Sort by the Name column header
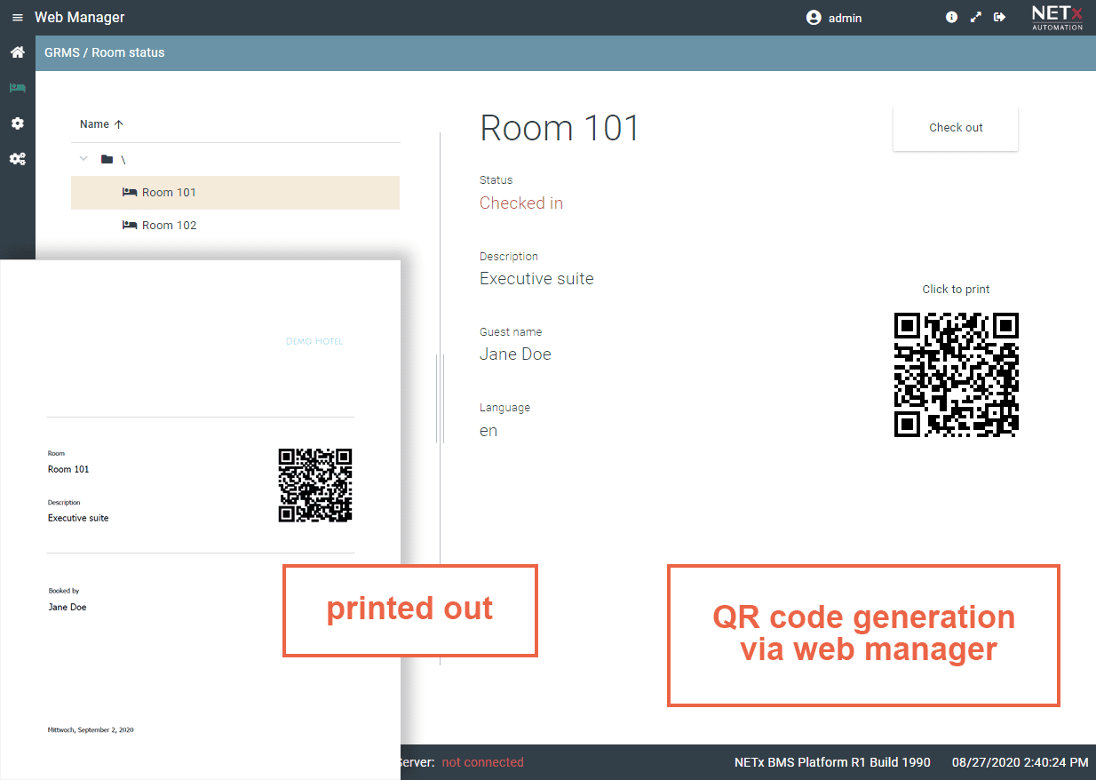 click(101, 124)
